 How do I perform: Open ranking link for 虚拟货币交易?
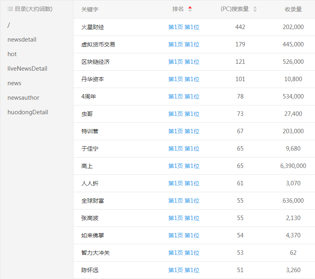[x=184, y=44]
